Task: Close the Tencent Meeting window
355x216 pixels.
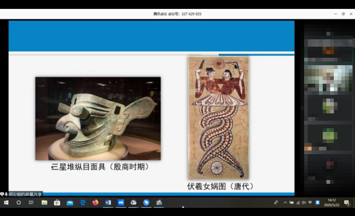Action: pos(351,14)
